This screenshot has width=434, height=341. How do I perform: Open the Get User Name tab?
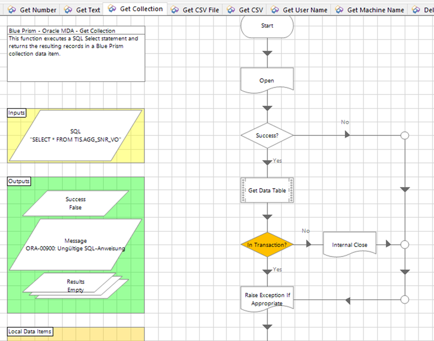click(299, 10)
